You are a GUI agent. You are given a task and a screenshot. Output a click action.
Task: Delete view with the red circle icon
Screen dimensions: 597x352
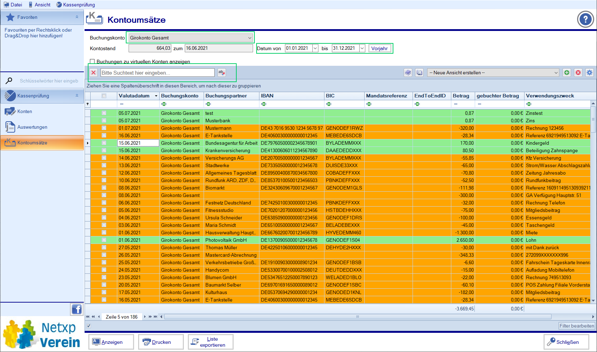click(x=578, y=73)
